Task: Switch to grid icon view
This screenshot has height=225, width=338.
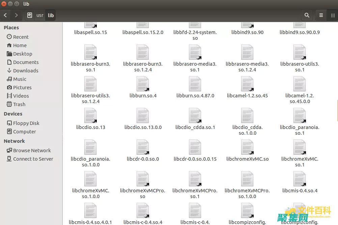Action: click(332, 15)
